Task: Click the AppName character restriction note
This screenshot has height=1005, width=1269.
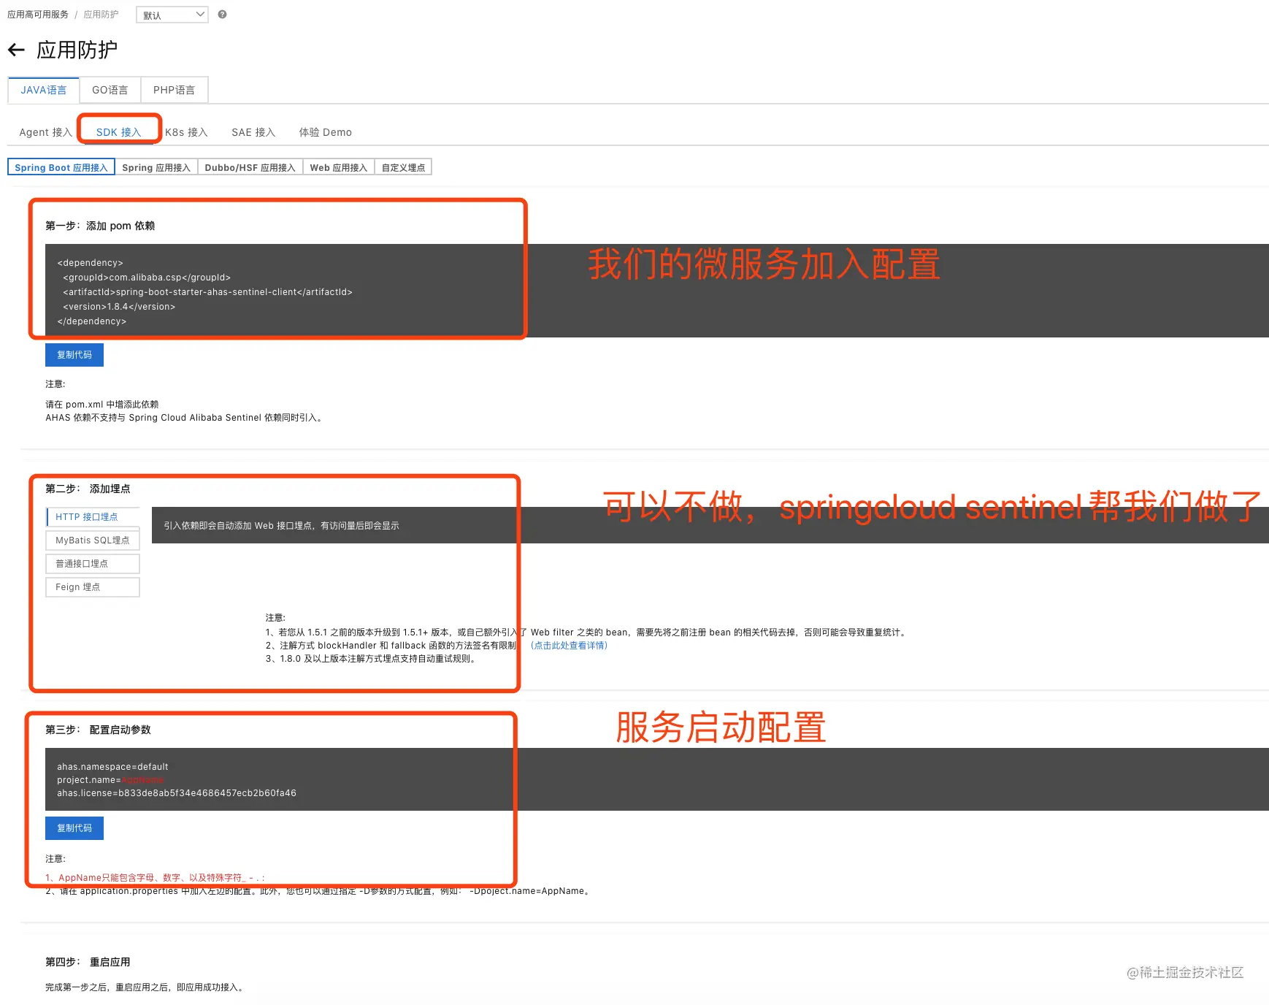Action: (156, 878)
